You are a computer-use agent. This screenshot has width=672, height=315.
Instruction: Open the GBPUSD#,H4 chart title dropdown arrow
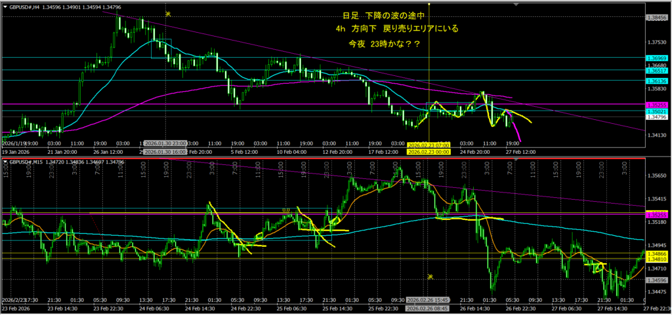[x=5, y=7]
